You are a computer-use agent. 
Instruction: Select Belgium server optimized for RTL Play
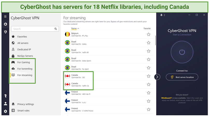pos(108,34)
